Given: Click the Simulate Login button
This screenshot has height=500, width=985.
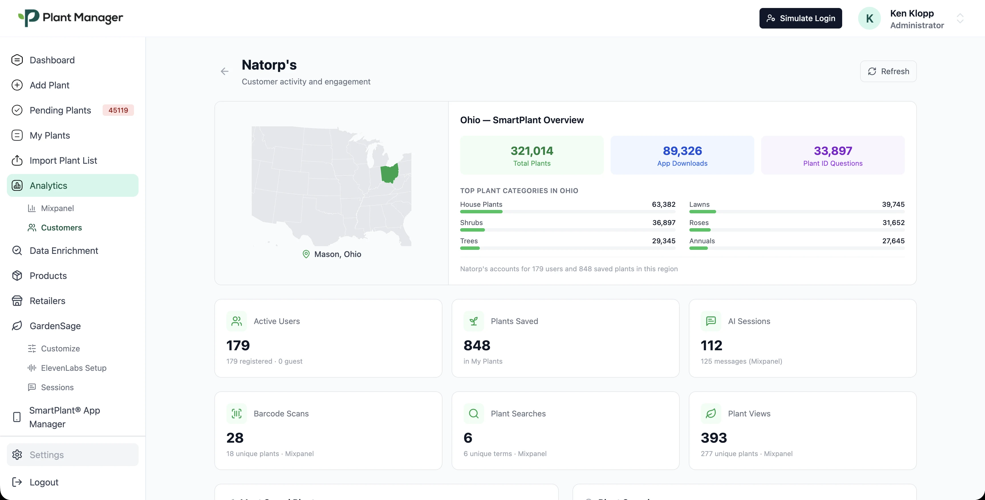Looking at the screenshot, I should 800,18.
